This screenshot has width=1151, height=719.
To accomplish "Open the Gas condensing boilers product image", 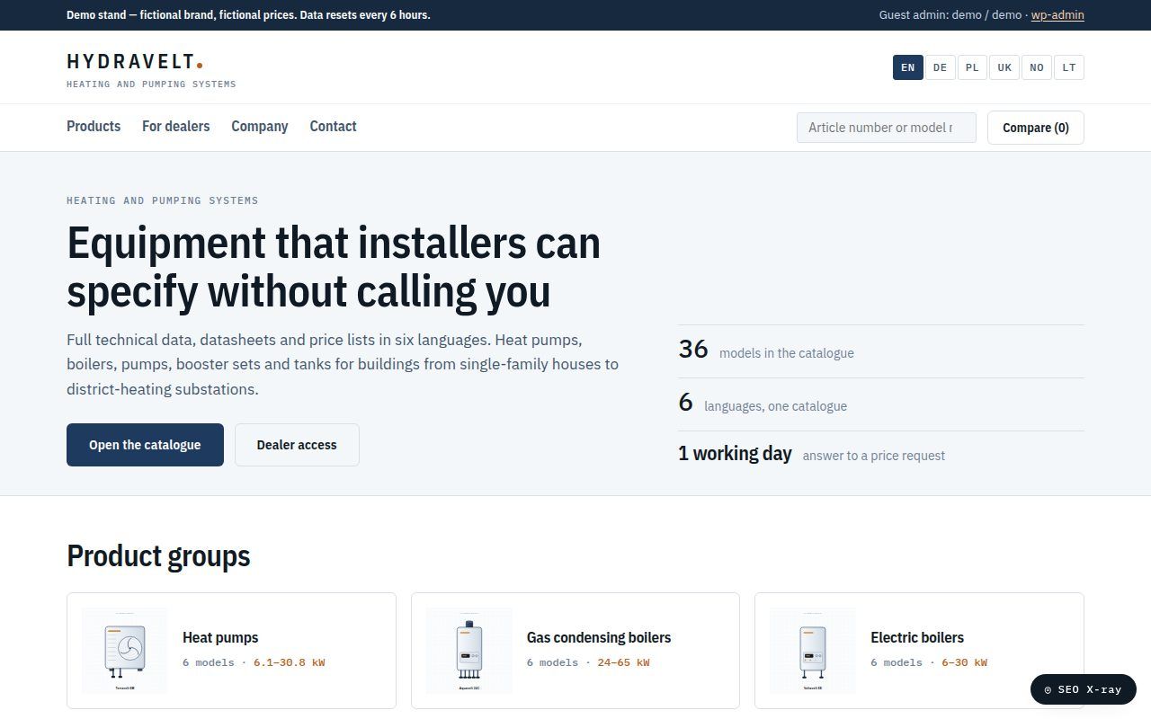I will coord(469,651).
